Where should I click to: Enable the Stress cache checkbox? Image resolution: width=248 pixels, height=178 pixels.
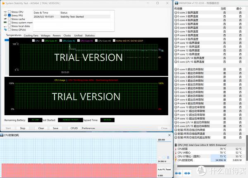pos(10,19)
